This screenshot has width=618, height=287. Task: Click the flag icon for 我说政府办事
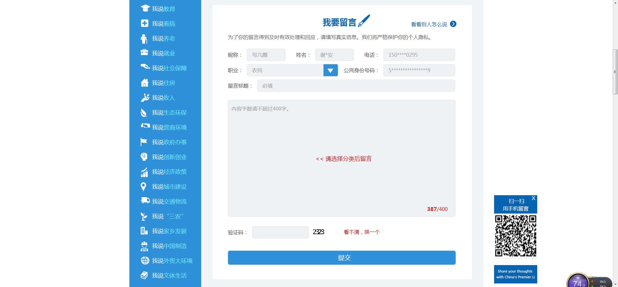point(144,142)
